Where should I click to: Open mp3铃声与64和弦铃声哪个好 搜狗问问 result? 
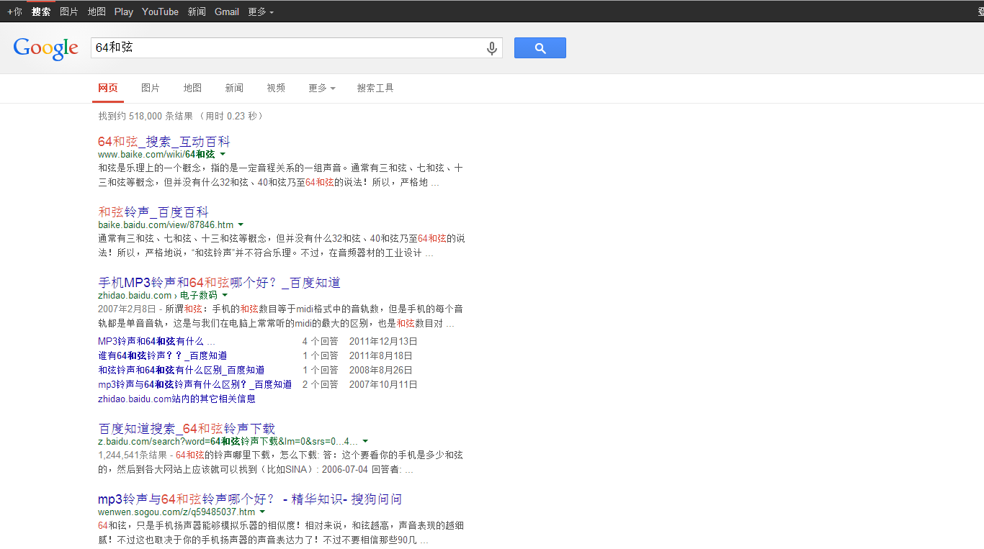250,499
